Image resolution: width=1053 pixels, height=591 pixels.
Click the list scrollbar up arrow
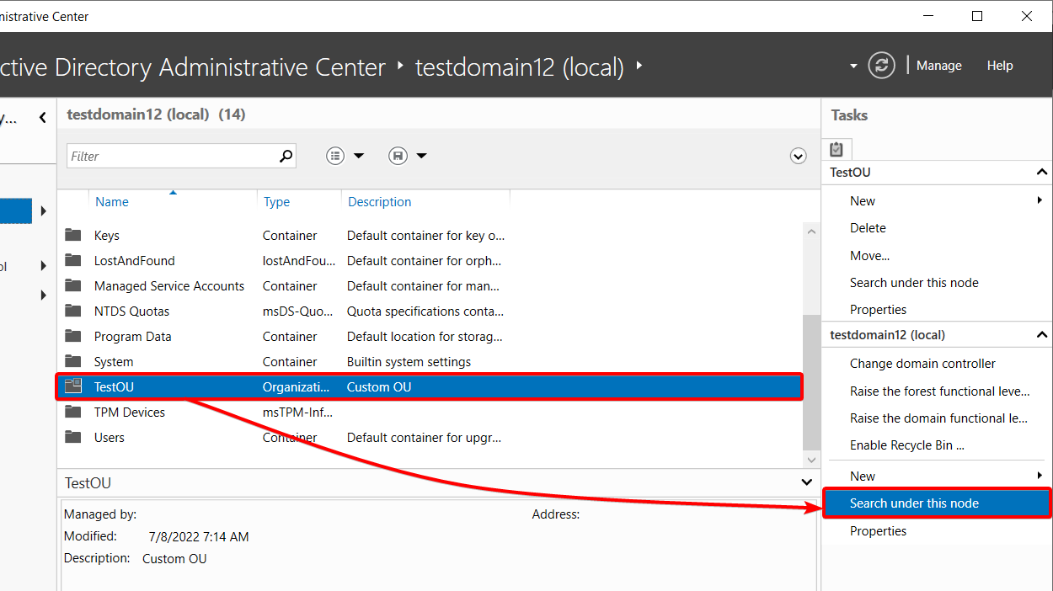(x=811, y=232)
